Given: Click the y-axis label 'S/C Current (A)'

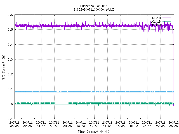Looking at the screenshot, I should pos(3,67).
